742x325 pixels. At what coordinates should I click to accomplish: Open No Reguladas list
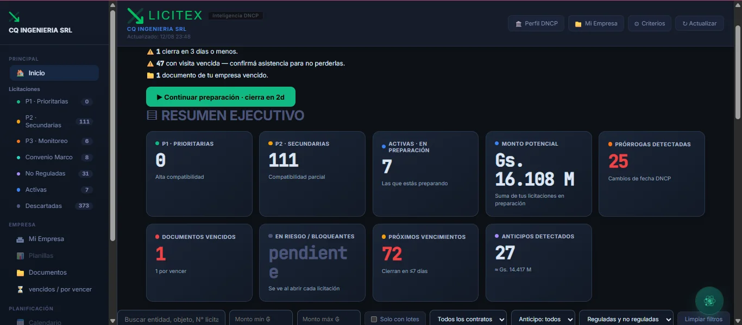(x=54, y=173)
